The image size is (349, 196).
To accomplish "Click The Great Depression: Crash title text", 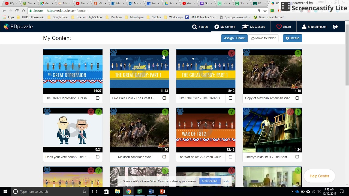I will click(x=68, y=98).
